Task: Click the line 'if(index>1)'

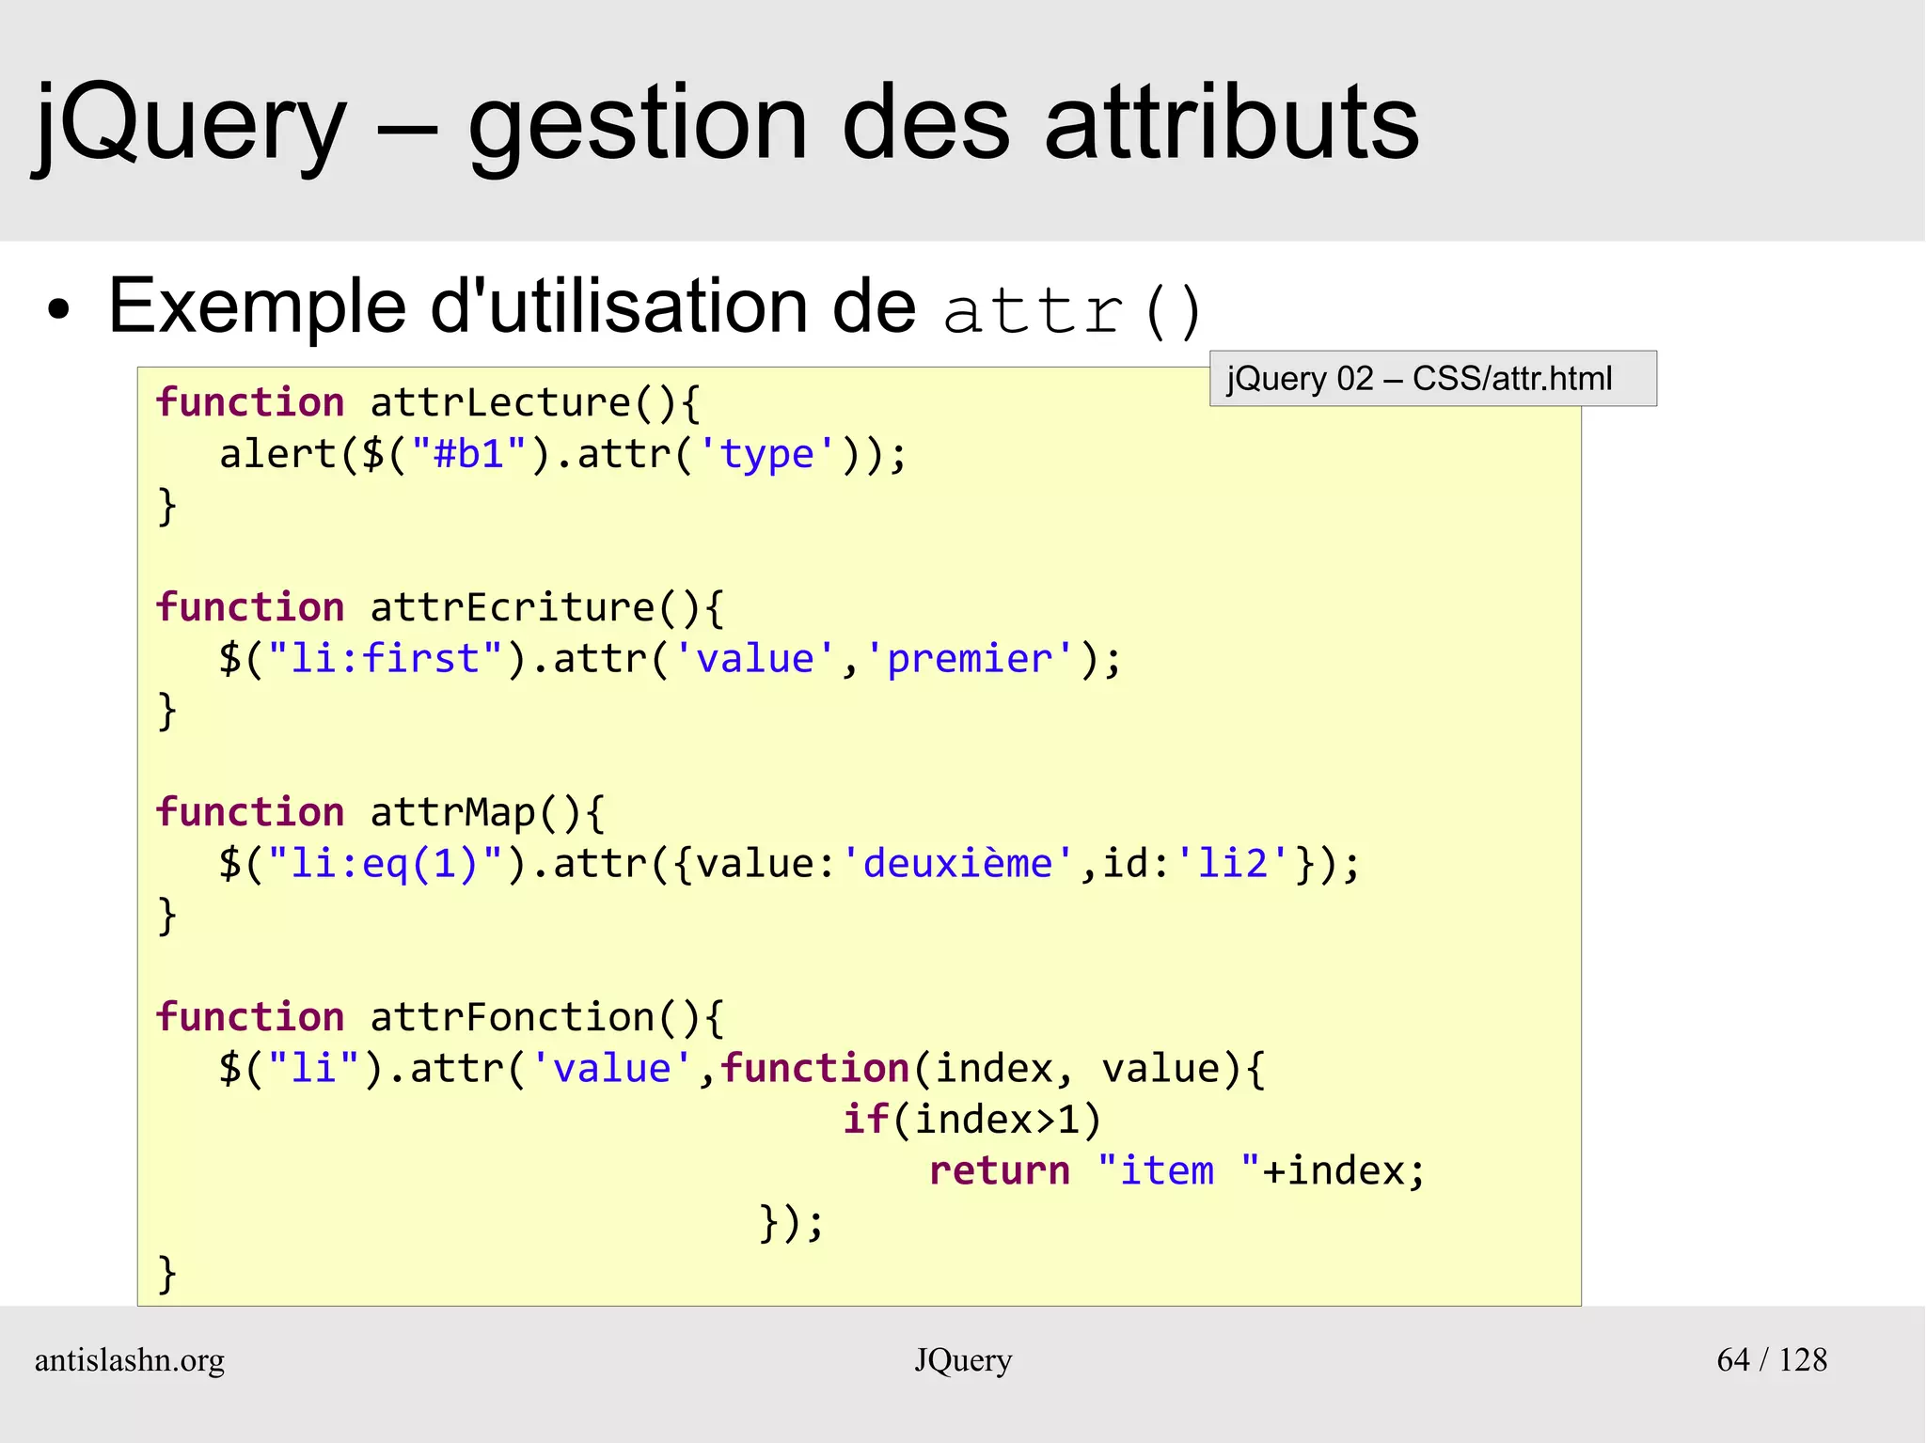Action: click(x=971, y=1120)
